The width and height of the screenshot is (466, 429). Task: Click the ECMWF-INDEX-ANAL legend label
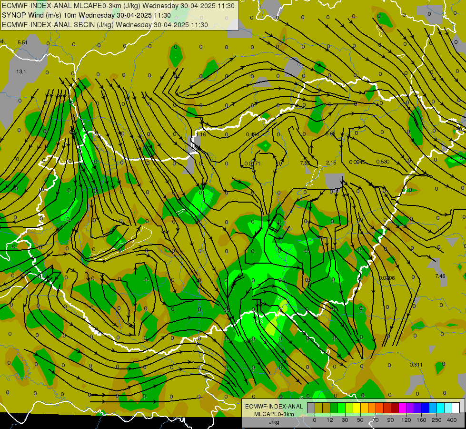click(x=274, y=407)
